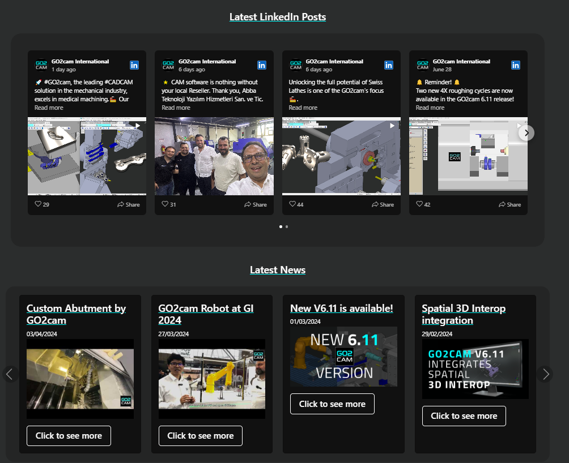The height and width of the screenshot is (463, 569).
Task: Share the local Reseller post
Action: click(256, 204)
